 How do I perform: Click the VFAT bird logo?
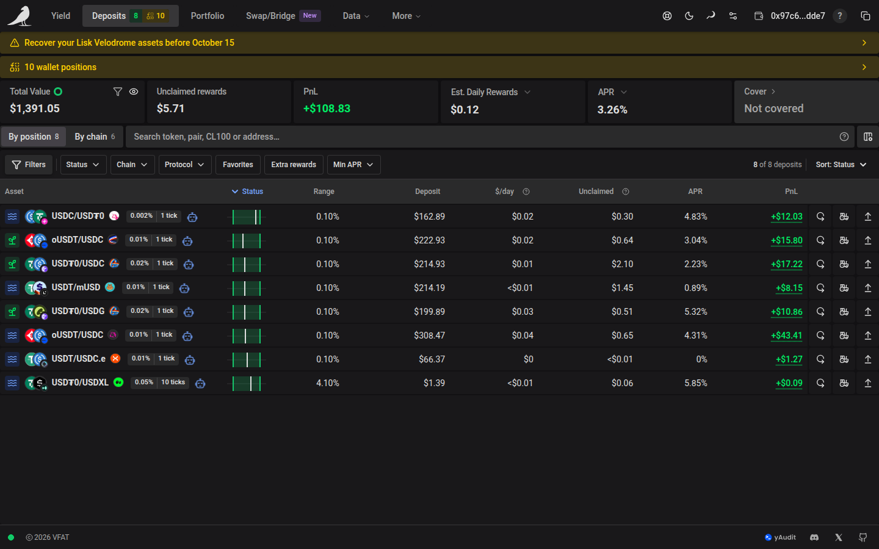pos(20,16)
